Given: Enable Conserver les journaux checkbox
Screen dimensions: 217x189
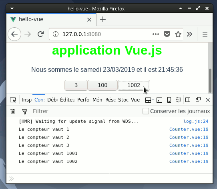Looking at the screenshot, I should (146, 111).
